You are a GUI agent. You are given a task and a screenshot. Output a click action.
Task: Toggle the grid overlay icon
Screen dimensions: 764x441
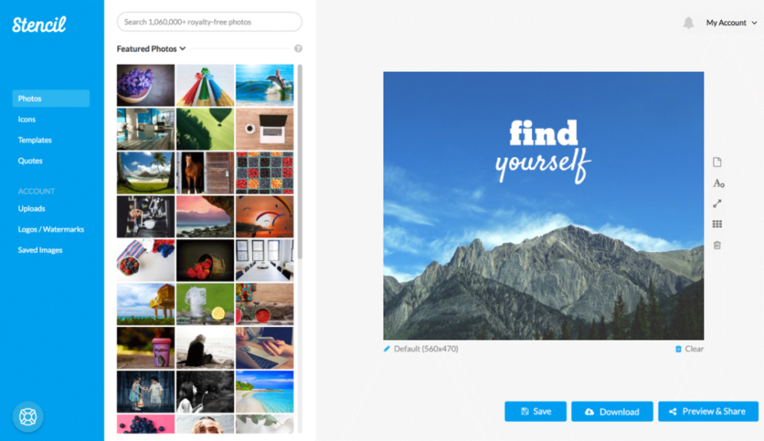pyautogui.click(x=717, y=224)
